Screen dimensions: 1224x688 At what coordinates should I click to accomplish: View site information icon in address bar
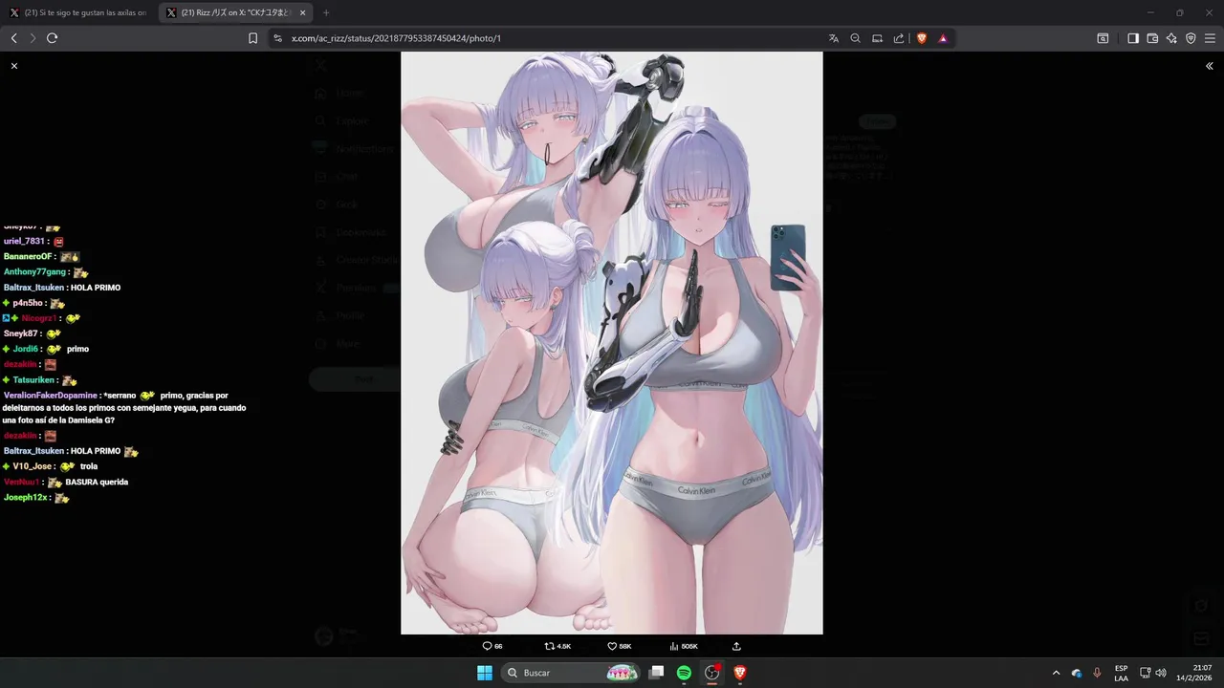(x=277, y=38)
